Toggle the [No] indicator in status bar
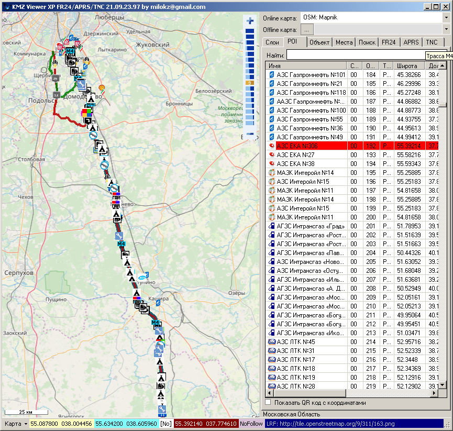This screenshot has height=431, width=453. 166,424
